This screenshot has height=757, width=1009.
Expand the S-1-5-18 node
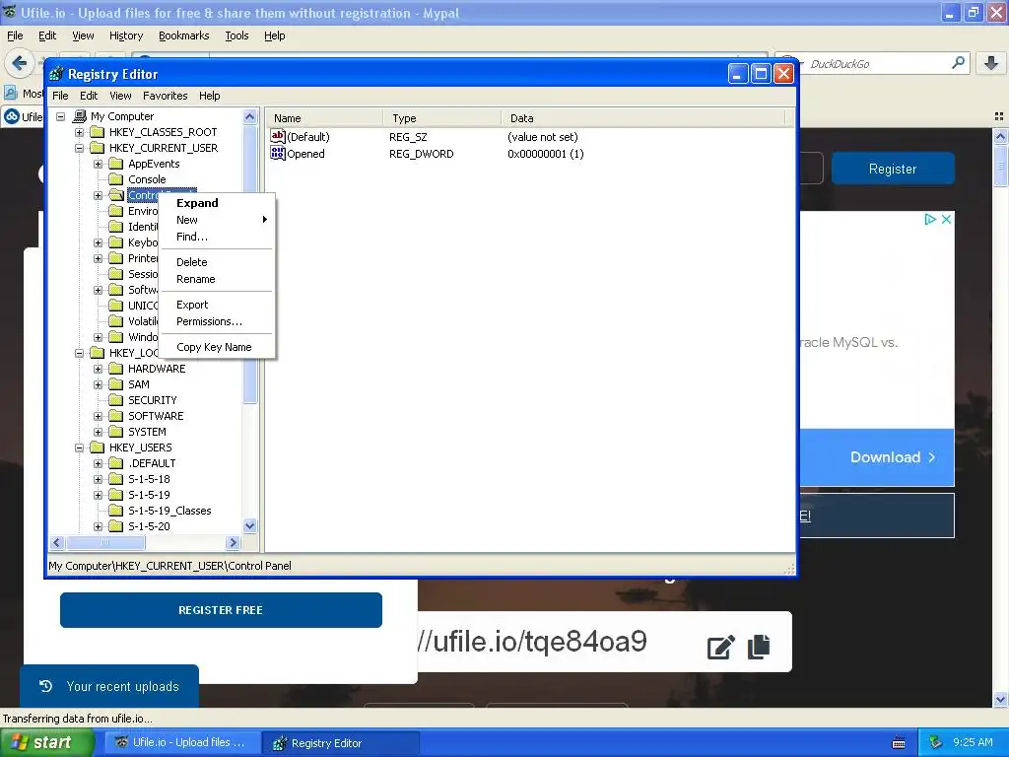tap(98, 479)
